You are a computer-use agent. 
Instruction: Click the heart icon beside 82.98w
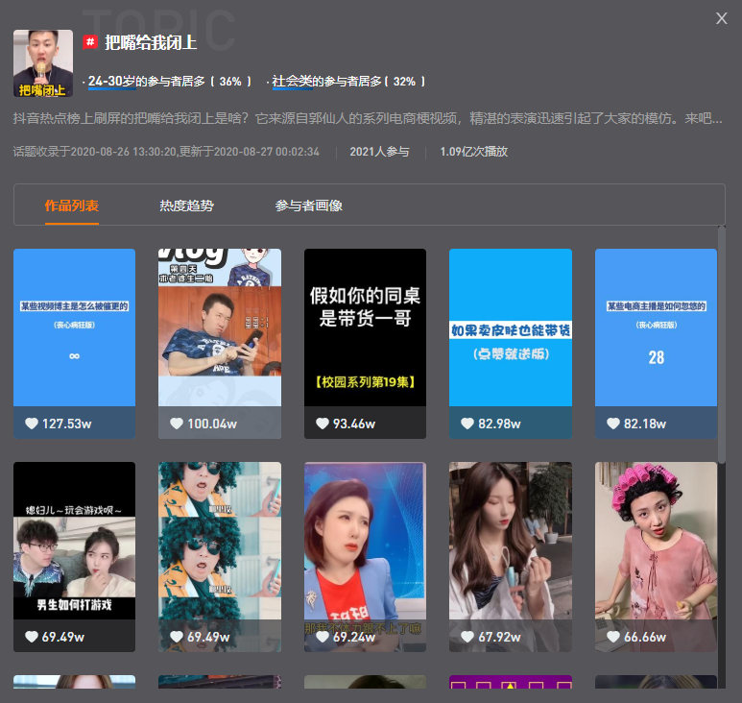467,424
